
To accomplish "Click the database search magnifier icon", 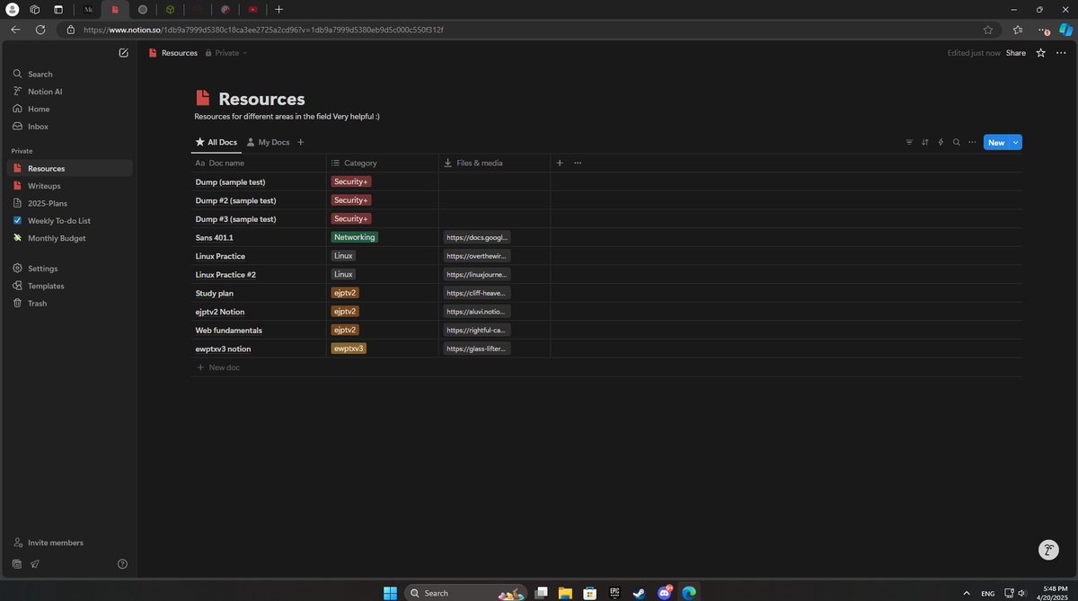I will [x=957, y=142].
